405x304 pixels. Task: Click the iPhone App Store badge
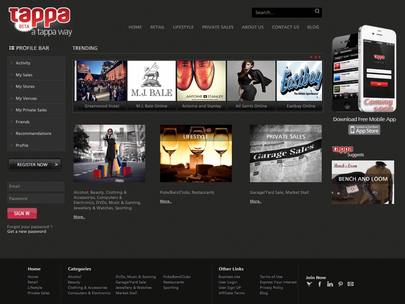[x=364, y=129]
